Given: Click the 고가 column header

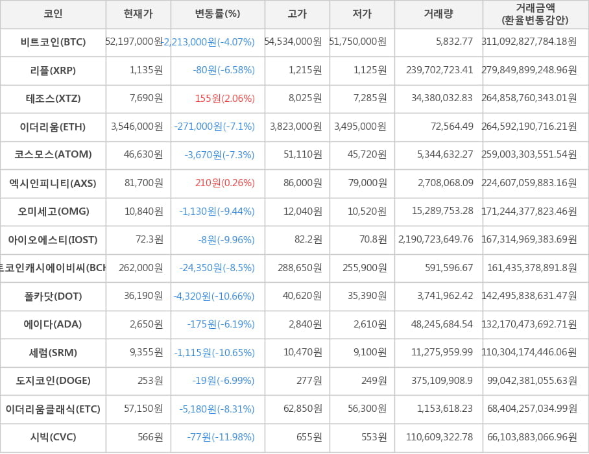Looking at the screenshot, I should pos(297,14).
